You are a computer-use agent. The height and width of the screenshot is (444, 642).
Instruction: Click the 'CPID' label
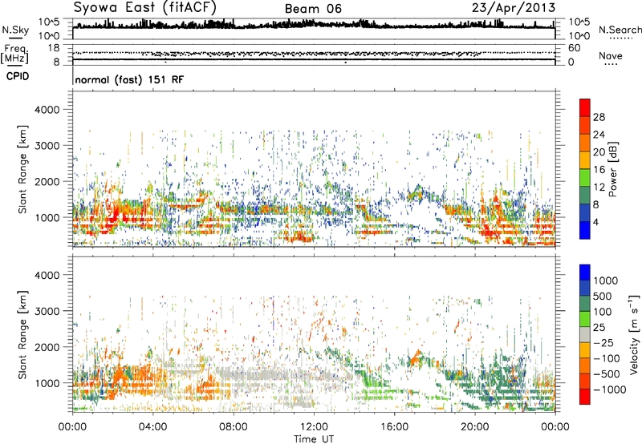(x=18, y=76)
